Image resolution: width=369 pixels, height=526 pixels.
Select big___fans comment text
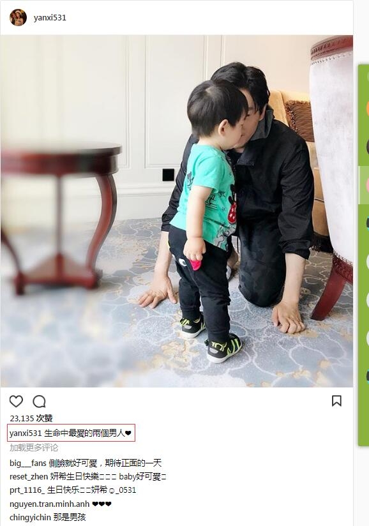coord(105,463)
